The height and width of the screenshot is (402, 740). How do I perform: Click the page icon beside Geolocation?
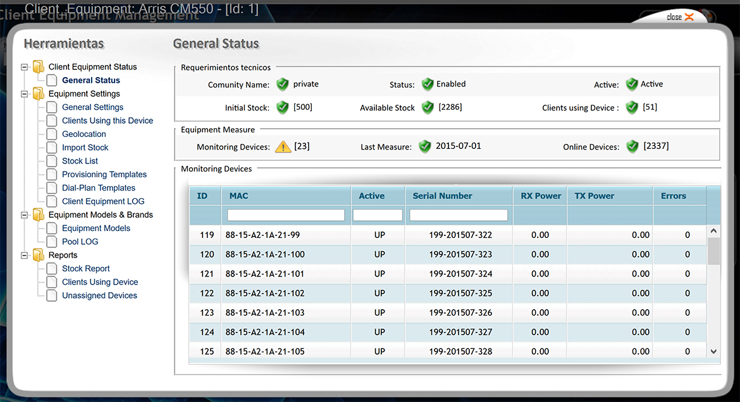[x=51, y=134]
